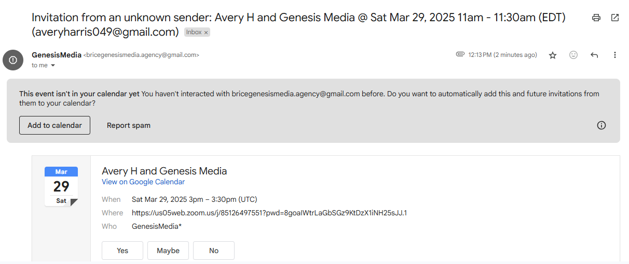The width and height of the screenshot is (629, 264).
Task: Open email in new window
Action: pos(615,18)
